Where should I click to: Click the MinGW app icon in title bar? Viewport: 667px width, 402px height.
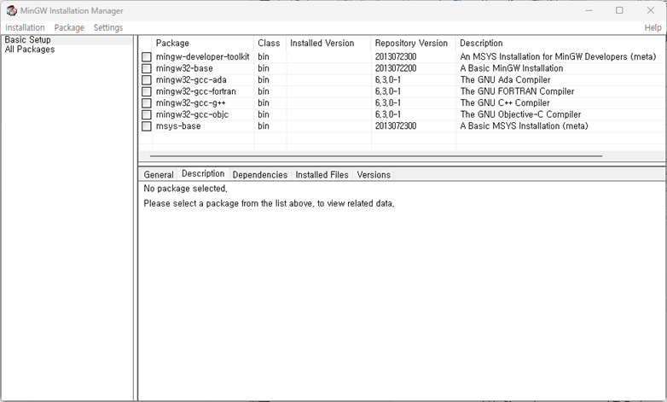(11, 10)
